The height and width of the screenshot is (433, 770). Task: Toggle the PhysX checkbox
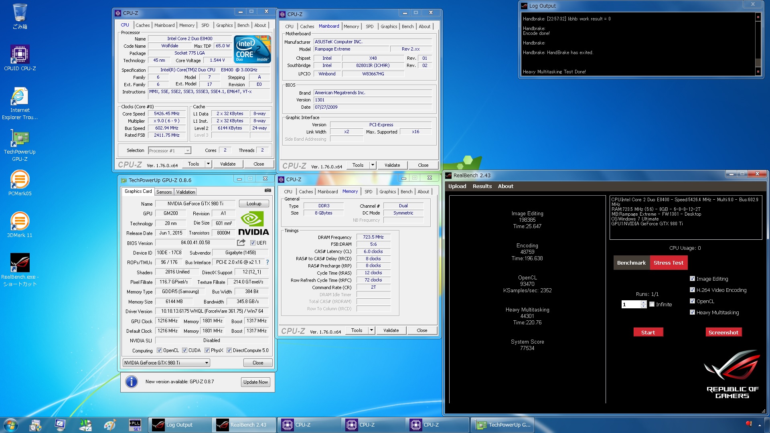tap(207, 350)
